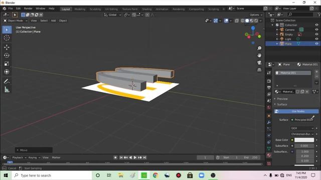Screen dimensions: 321x180
Task: Click the current frame field
Action: click(x=205, y=157)
